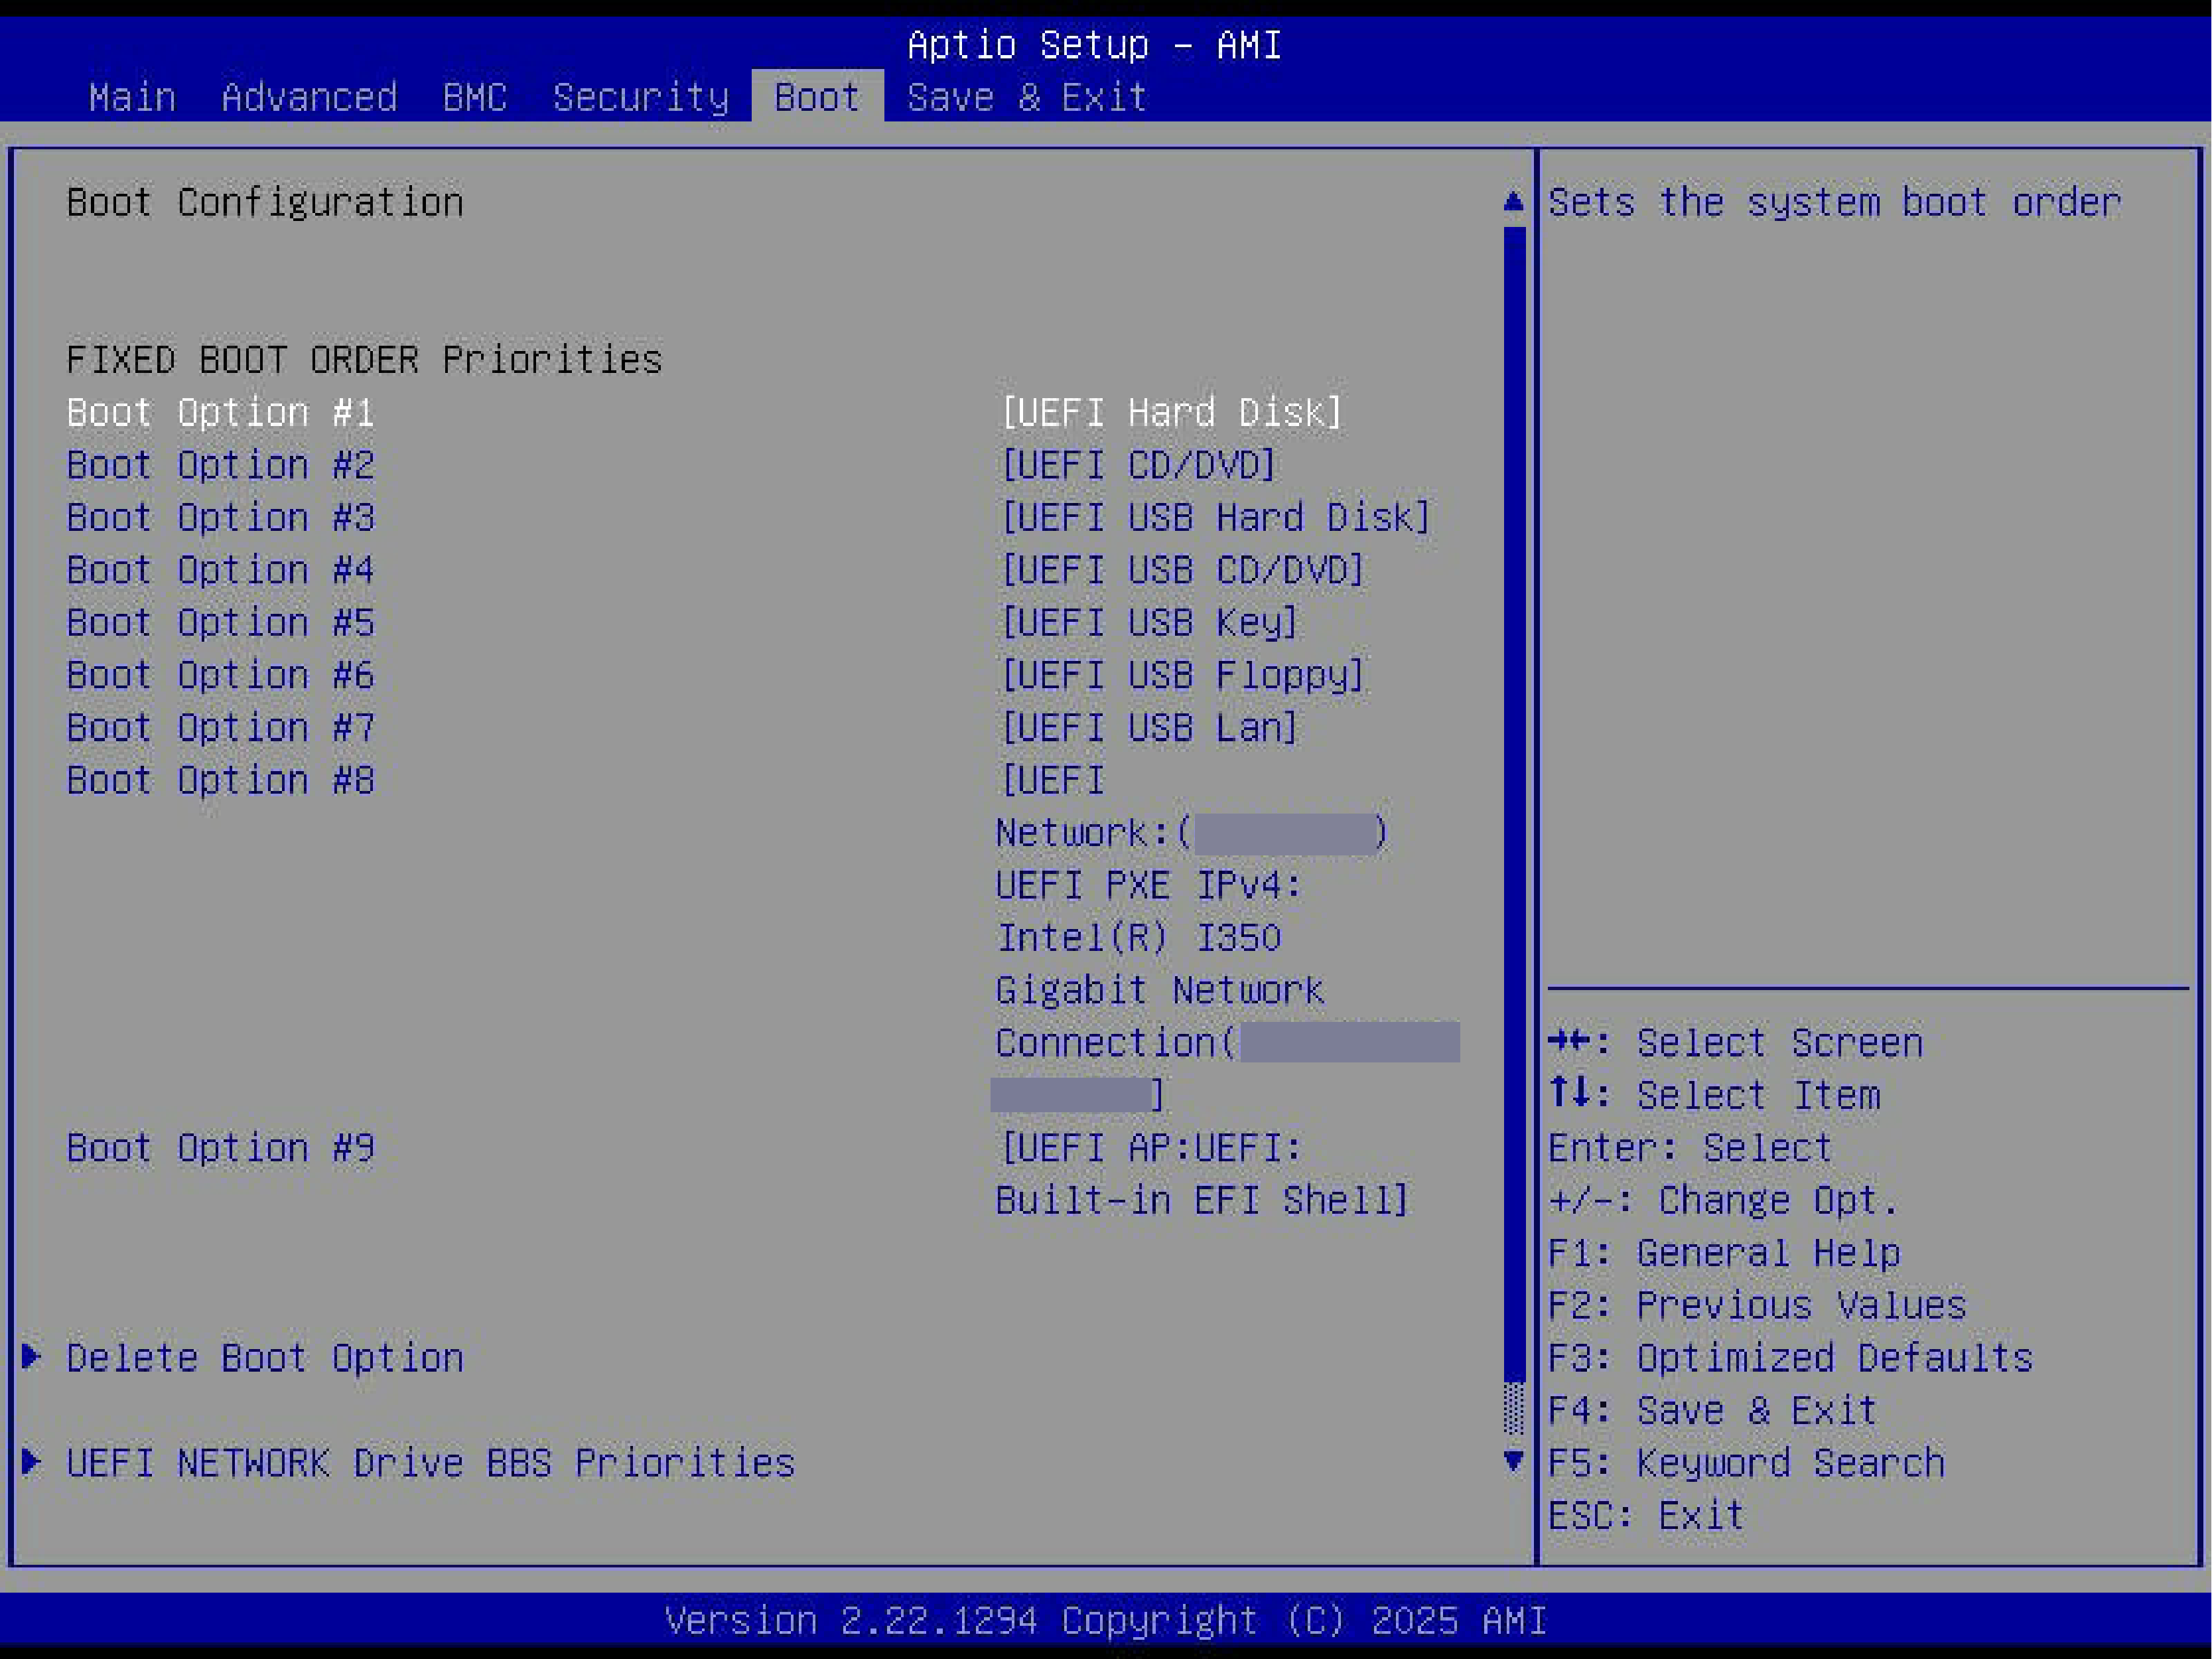Select the Boot tab
The image size is (2212, 1659).
click(817, 97)
